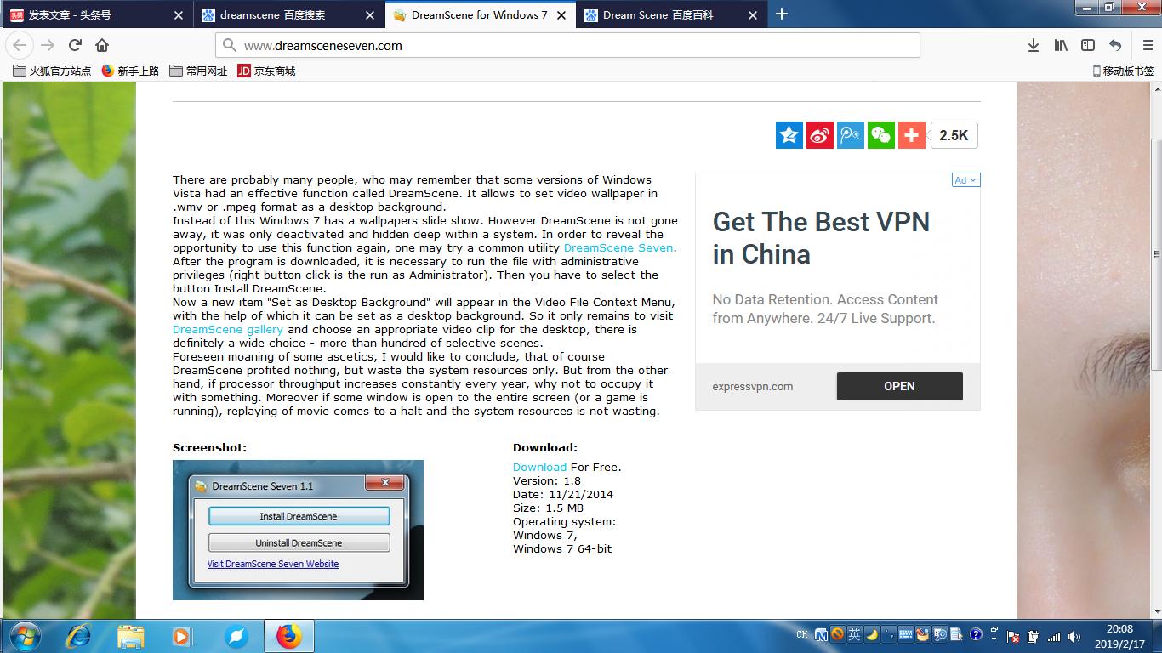This screenshot has height=653, width=1162.
Task: Launch Internet Explorer from the taskbar
Action: click(78, 636)
